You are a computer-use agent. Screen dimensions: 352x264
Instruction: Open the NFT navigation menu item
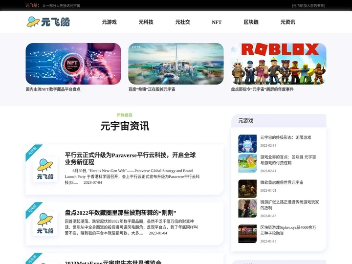(x=217, y=22)
